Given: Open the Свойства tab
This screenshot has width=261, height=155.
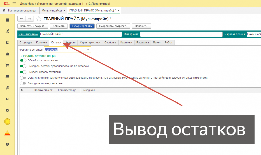Looking at the screenshot, I should click(x=110, y=43).
